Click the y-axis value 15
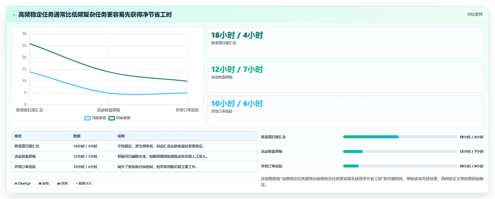 click(24, 69)
